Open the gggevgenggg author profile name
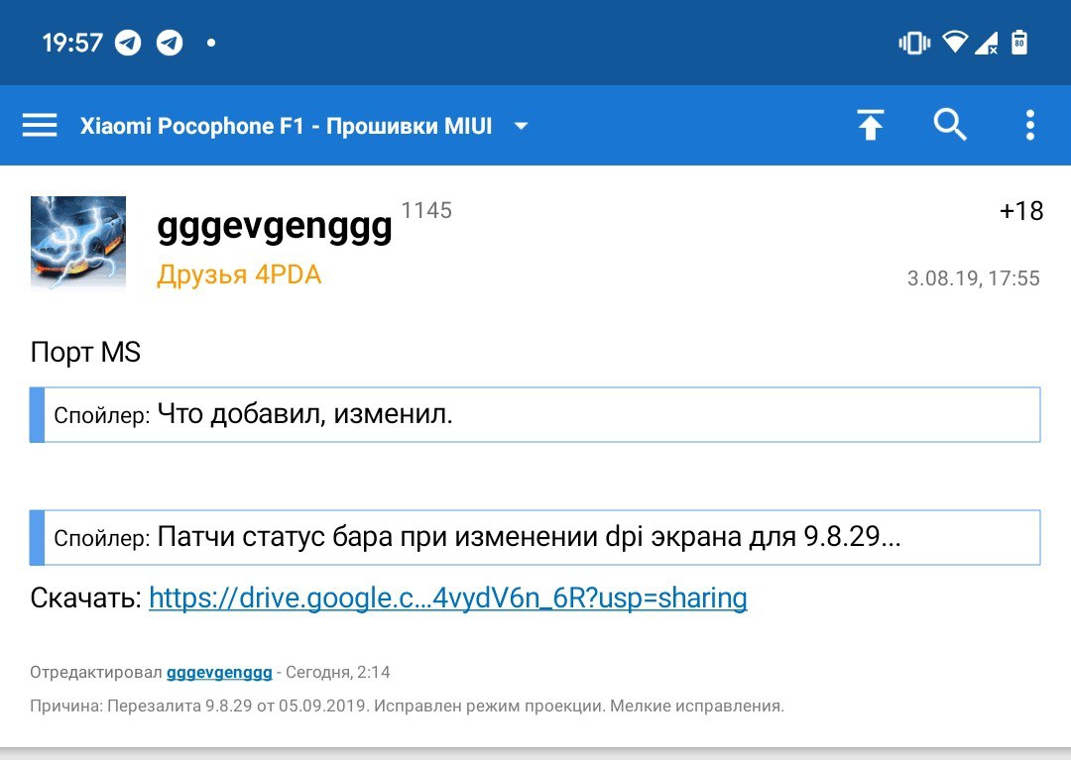 (275, 227)
